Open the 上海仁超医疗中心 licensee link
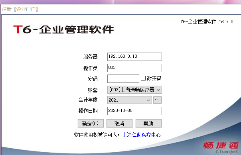 click(142, 135)
